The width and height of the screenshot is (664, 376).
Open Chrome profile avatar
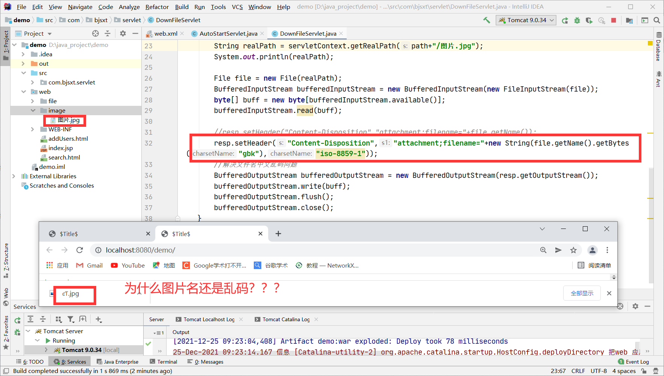pos(593,250)
